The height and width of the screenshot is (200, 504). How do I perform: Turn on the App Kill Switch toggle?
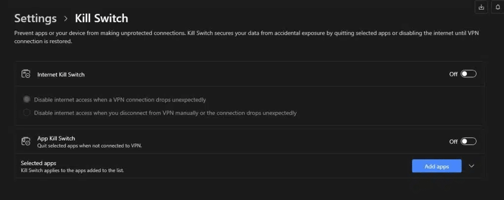[x=469, y=142]
